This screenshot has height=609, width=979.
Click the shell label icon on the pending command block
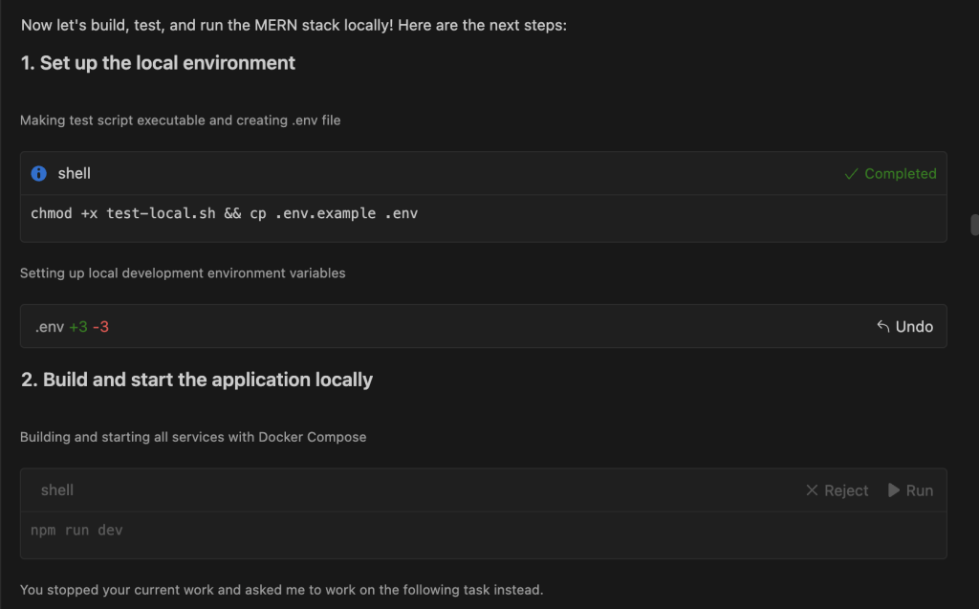pos(56,489)
